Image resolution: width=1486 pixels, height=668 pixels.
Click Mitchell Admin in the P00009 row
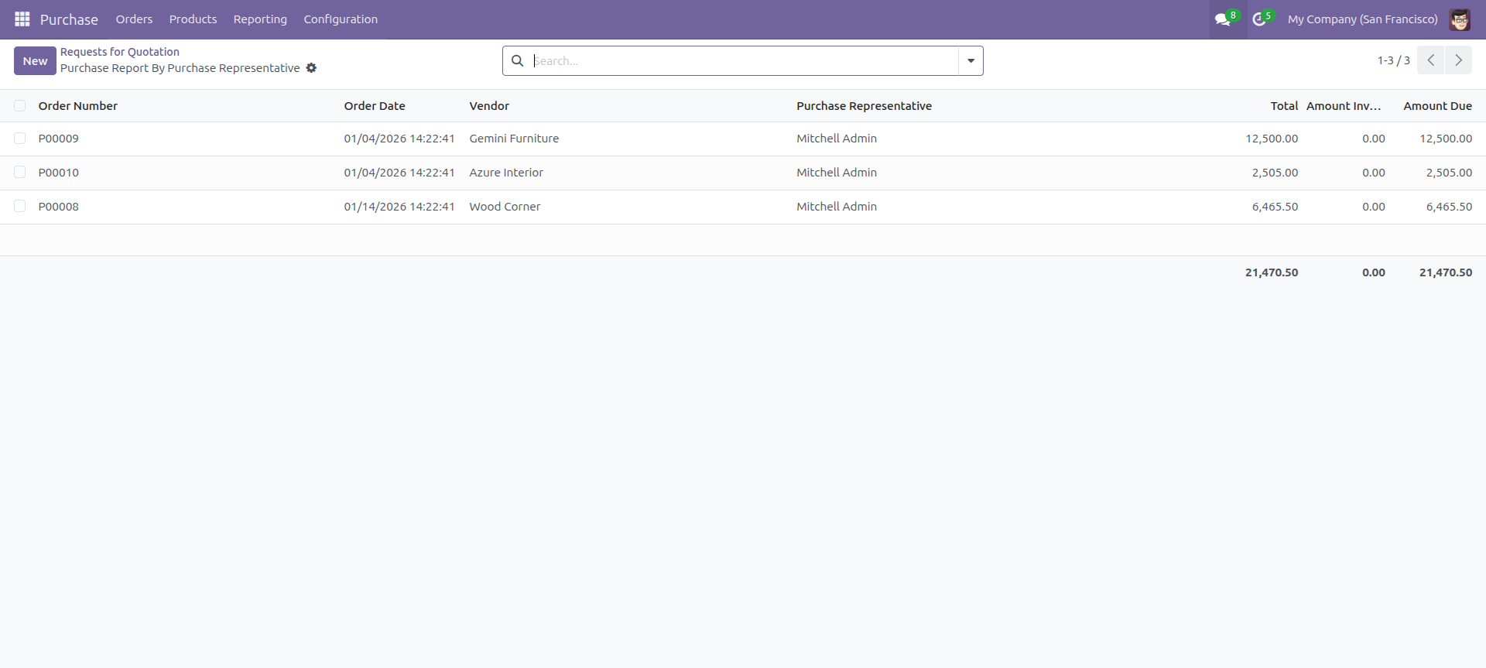click(837, 139)
